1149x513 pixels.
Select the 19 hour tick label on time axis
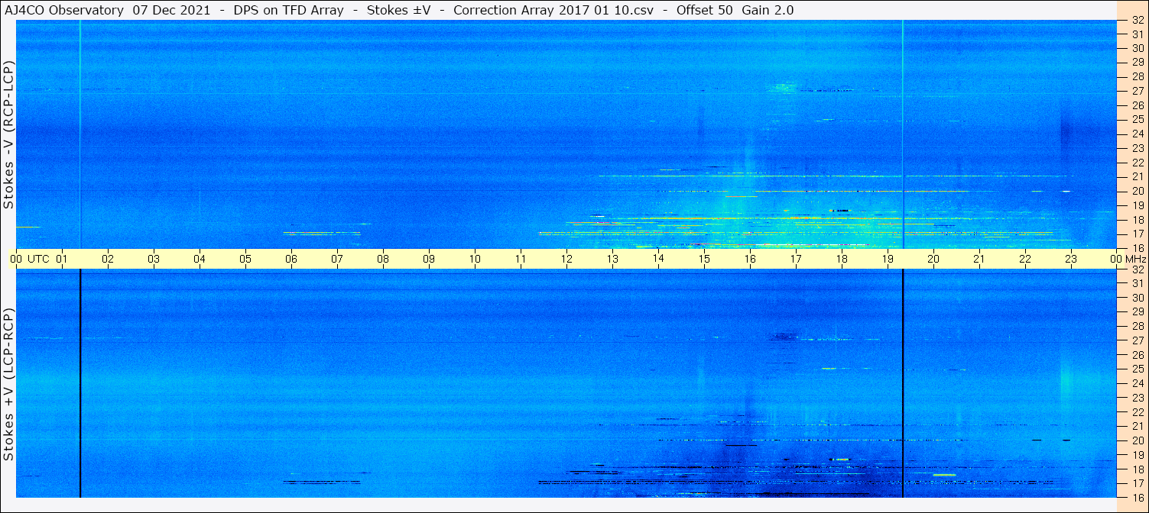(888, 259)
